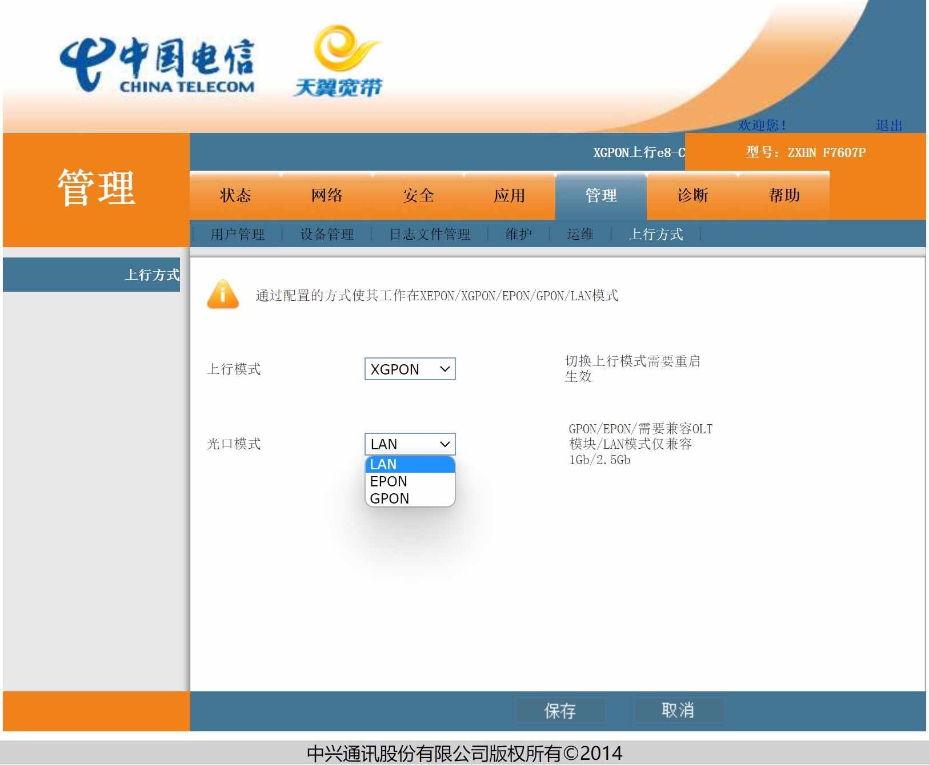
Task: Select LAN option in dropdown list
Action: tap(410, 464)
